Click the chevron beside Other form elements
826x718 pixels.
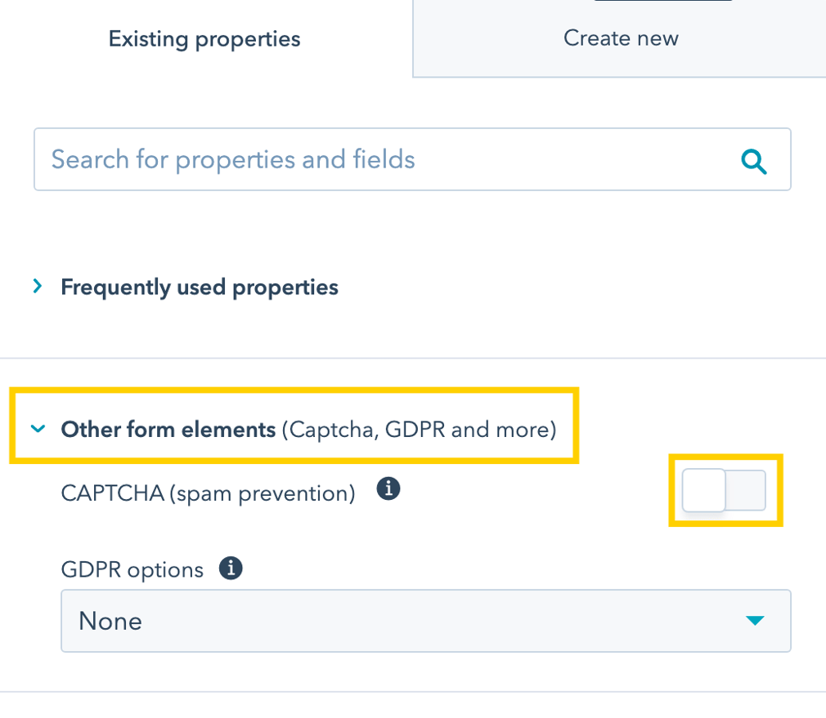pyautogui.click(x=38, y=429)
